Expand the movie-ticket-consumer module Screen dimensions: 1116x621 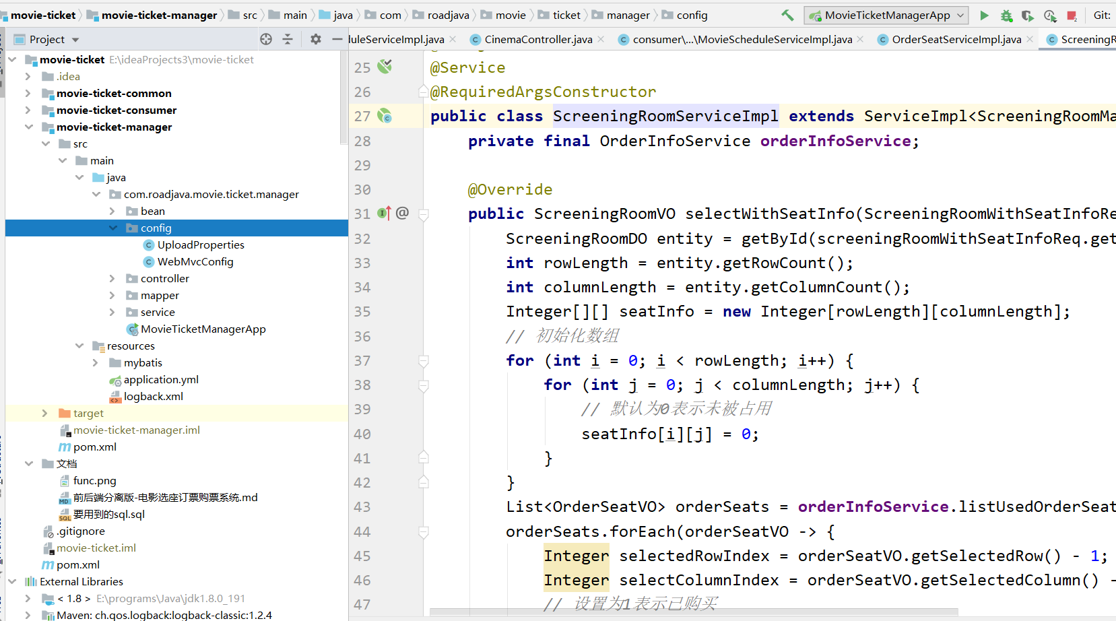(28, 110)
